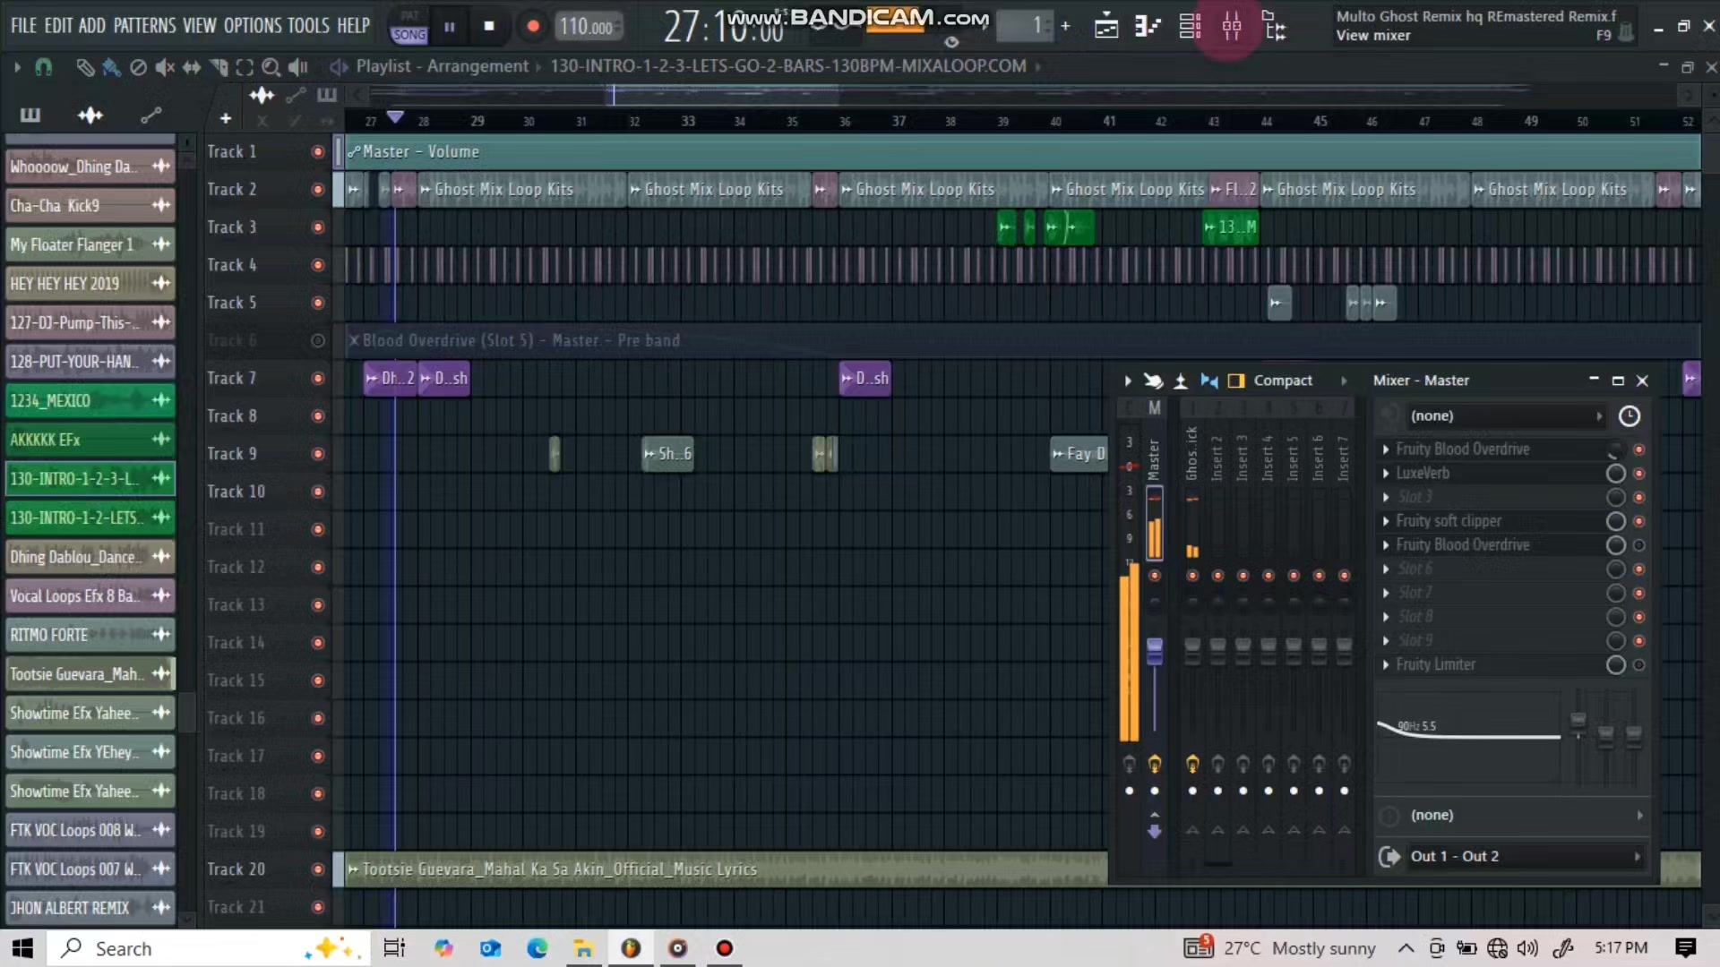Toggle mute on the Master mixer track
Image resolution: width=1720 pixels, height=967 pixels.
point(1155,576)
